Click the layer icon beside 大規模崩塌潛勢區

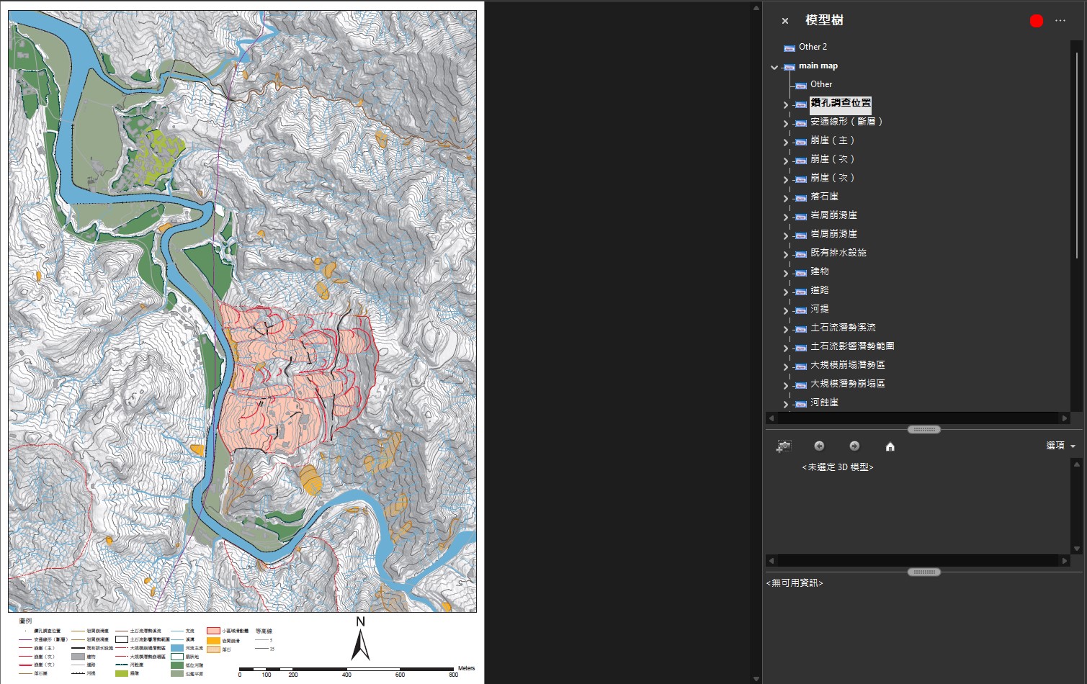(801, 366)
